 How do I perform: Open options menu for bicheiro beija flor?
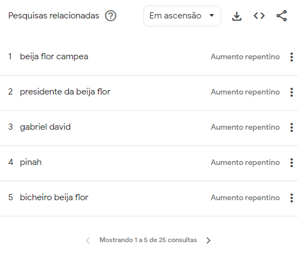point(291,198)
